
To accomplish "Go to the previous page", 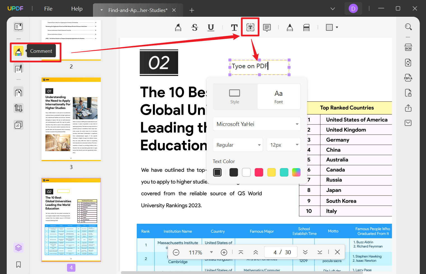I will point(256,252).
